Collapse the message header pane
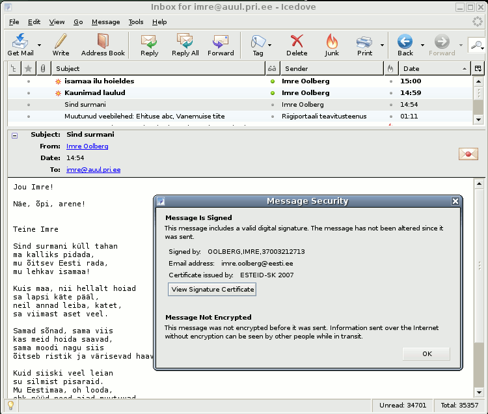Viewport: 488px width, 414px height. (x=14, y=135)
